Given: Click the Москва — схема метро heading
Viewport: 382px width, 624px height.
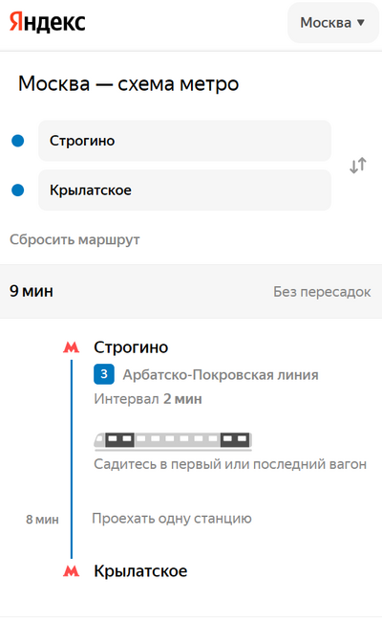Looking at the screenshot, I should [128, 83].
